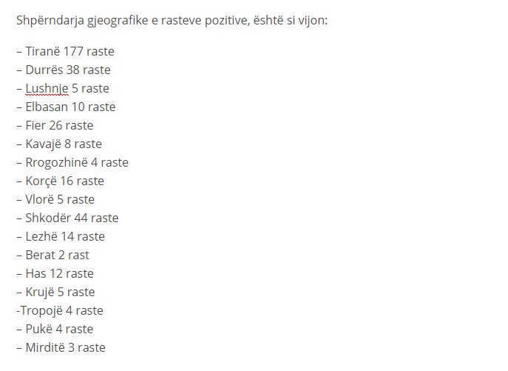The width and height of the screenshot is (508, 371).
Task: Click the Rrogozhinë 4 raste entry
Action: (x=72, y=162)
